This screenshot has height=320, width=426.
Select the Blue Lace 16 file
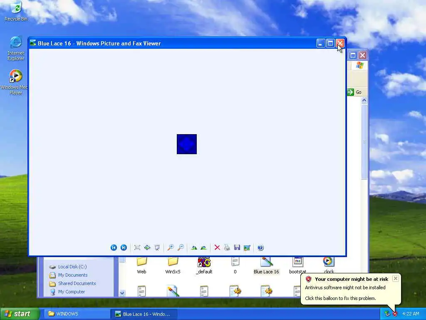pyautogui.click(x=266, y=265)
